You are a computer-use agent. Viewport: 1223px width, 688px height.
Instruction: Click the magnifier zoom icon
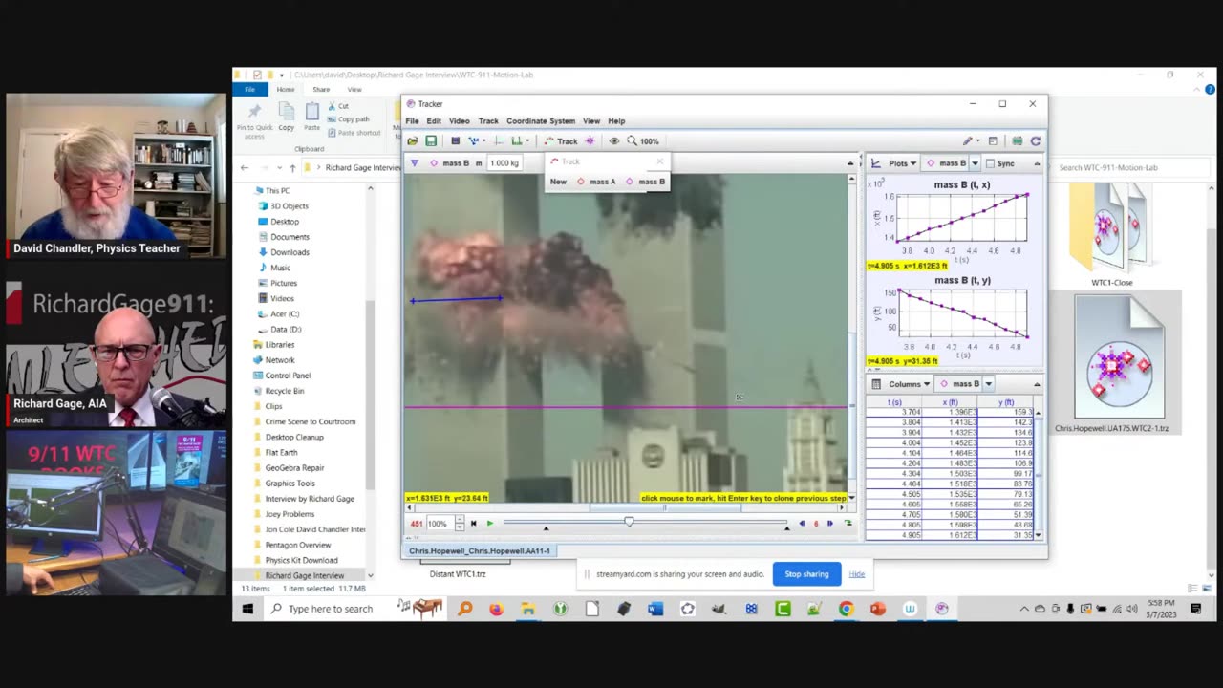[632, 140]
